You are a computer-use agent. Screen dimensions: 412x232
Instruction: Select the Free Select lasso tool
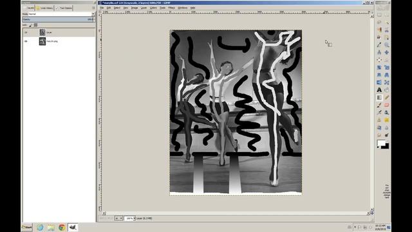pyautogui.click(x=379, y=23)
